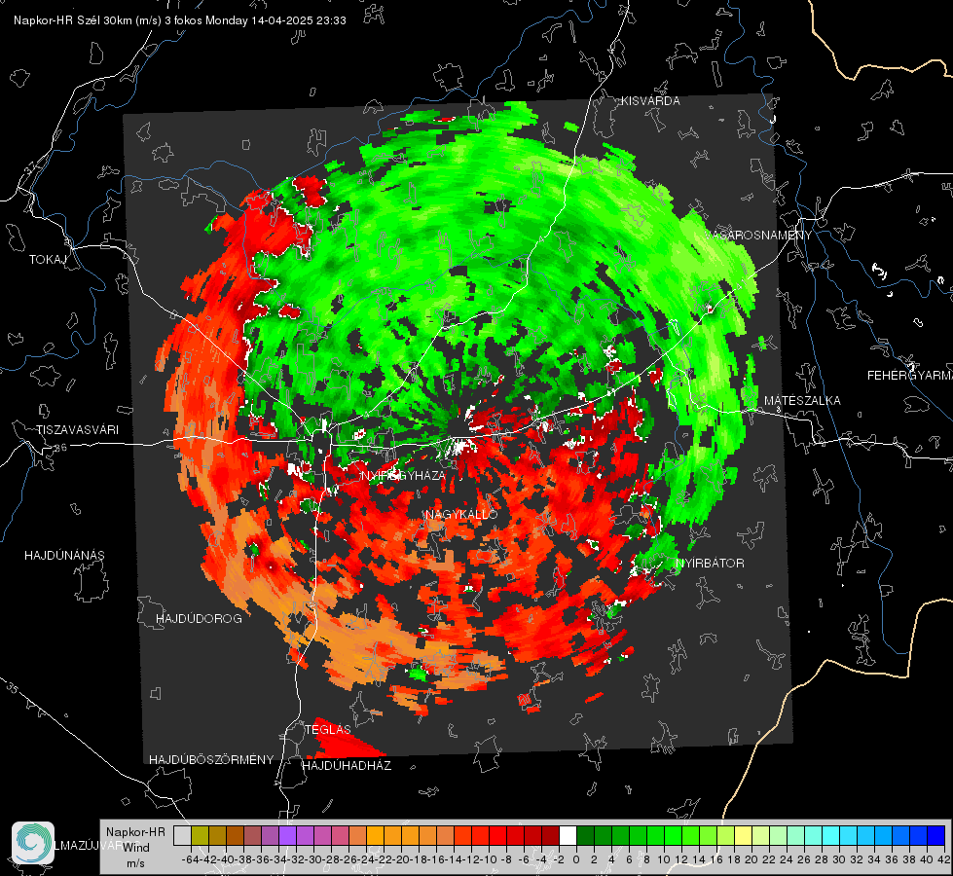This screenshot has height=876, width=953.
Task: Click the NYÍREGYHÁZA label at the radar center
Action: (x=403, y=475)
